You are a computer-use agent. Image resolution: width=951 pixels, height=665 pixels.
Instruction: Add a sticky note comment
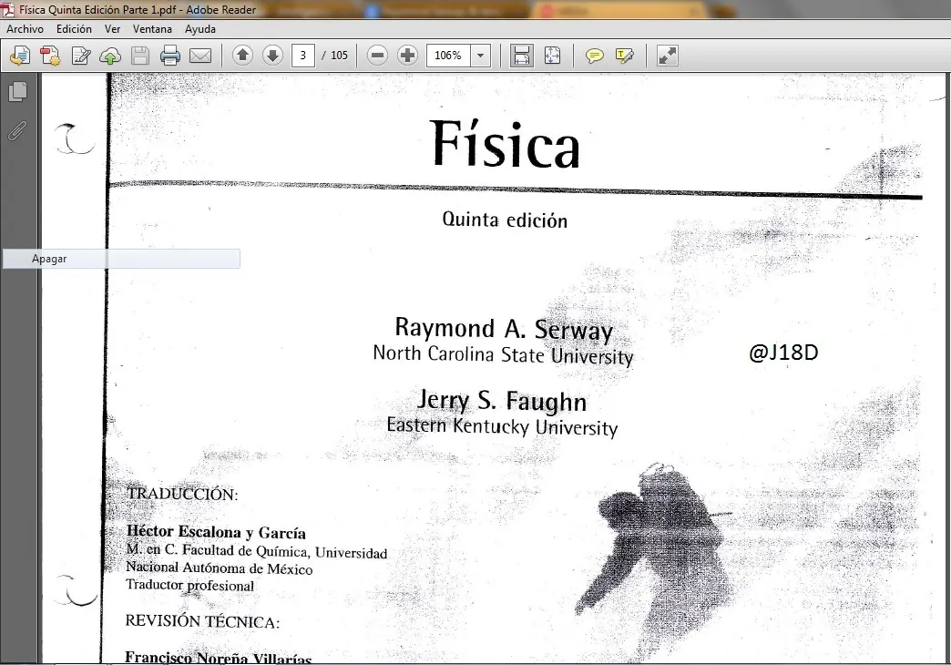(x=594, y=56)
